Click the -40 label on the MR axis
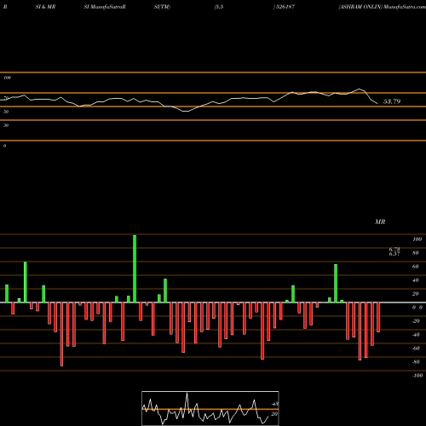This screenshot has height=426, width=426. [416, 335]
